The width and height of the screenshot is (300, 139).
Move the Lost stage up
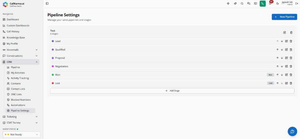pos(277,83)
